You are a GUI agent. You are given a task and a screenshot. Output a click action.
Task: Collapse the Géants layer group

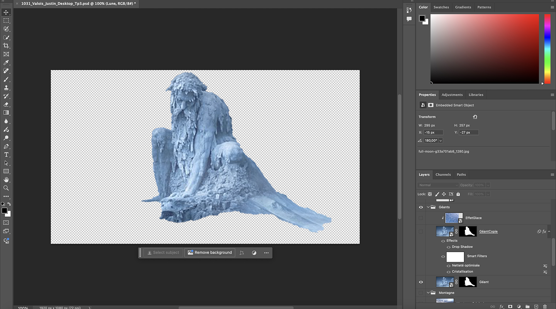click(x=428, y=207)
